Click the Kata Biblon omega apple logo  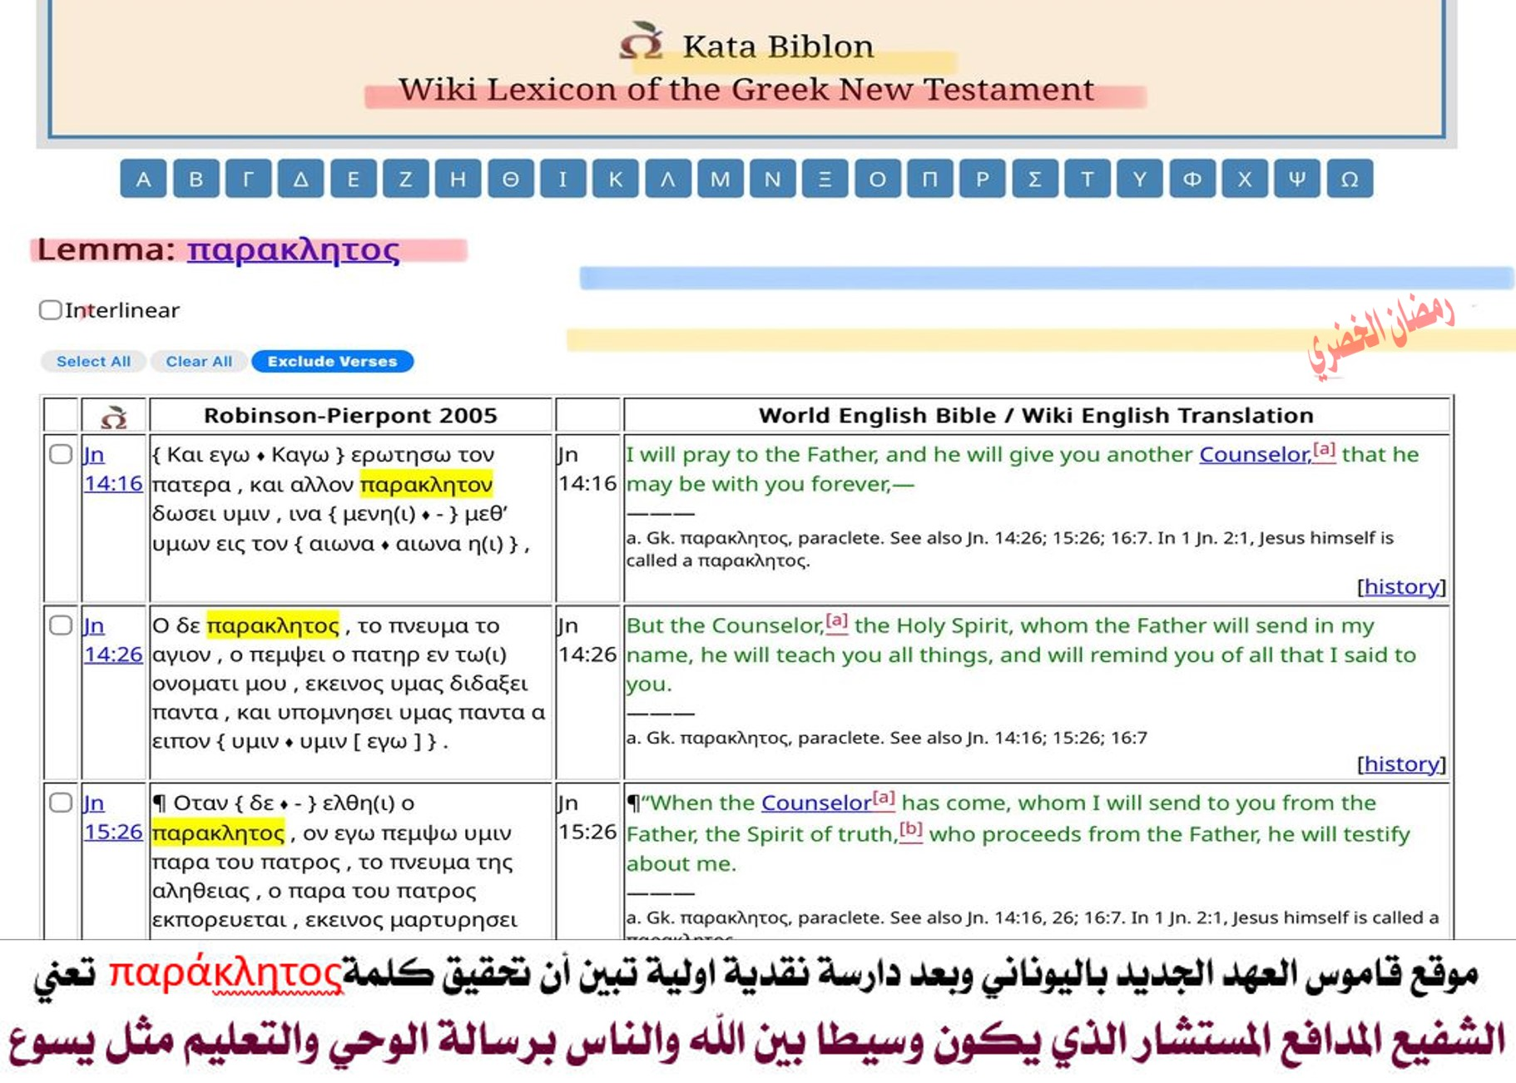coord(641,40)
